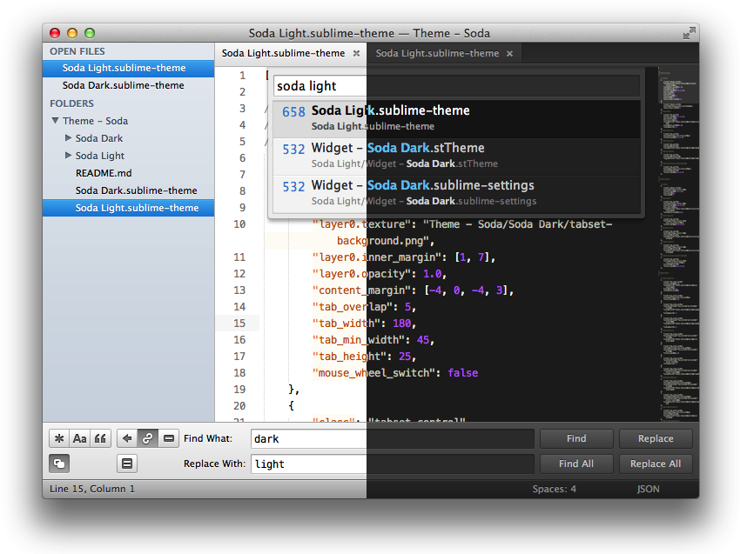Click the OPEN FILES sidebar heading
Image resolution: width=740 pixels, height=554 pixels.
(77, 51)
